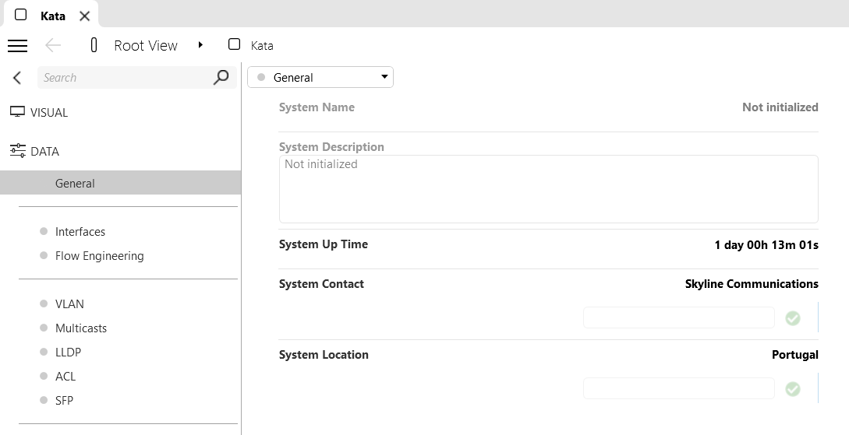Open the LLDP page
The width and height of the screenshot is (849, 435).
click(69, 353)
